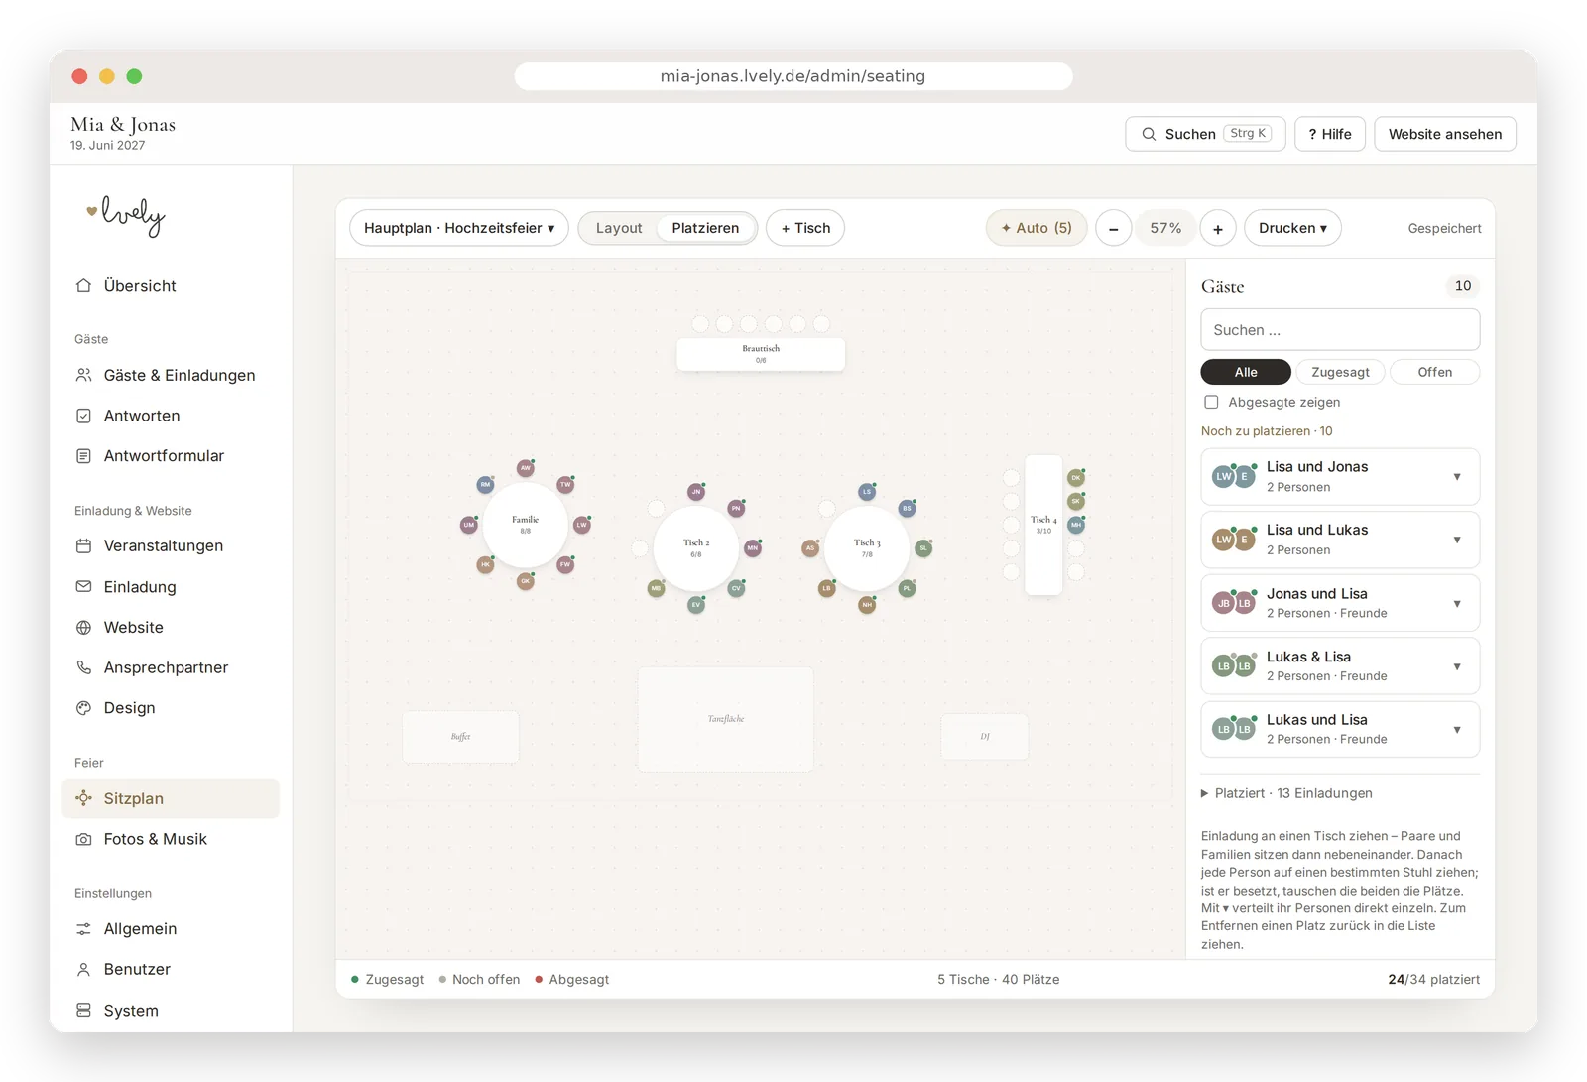Open the Drucken dropdown menu
This screenshot has width=1587, height=1082.
(1292, 228)
